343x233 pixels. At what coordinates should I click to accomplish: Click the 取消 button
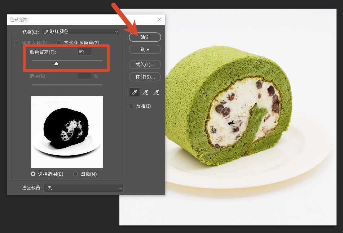click(x=145, y=49)
